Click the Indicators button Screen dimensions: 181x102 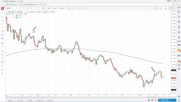(x=62, y=8)
